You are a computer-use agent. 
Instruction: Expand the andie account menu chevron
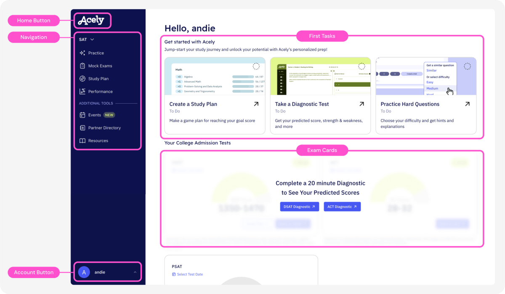135,273
